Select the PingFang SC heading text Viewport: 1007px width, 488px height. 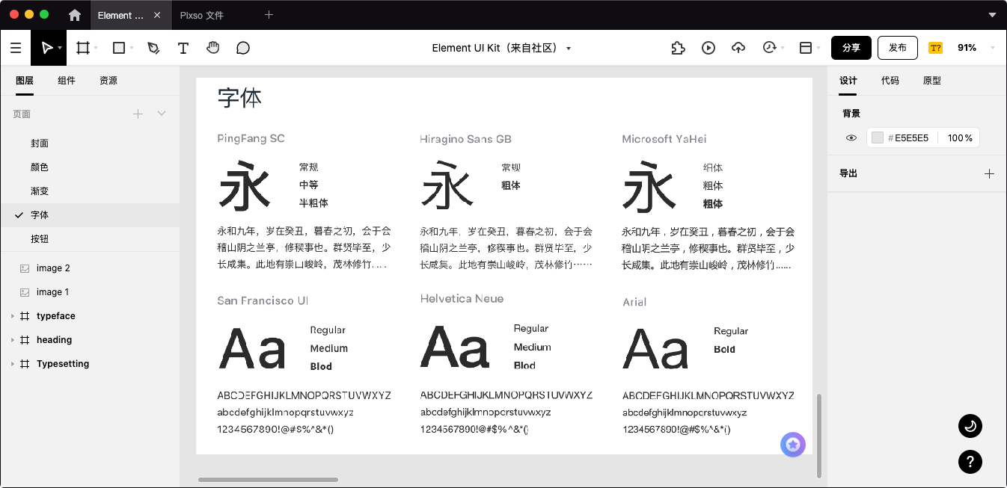point(251,138)
